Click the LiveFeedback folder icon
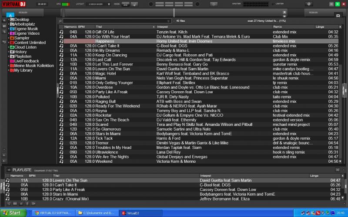 click(12, 61)
